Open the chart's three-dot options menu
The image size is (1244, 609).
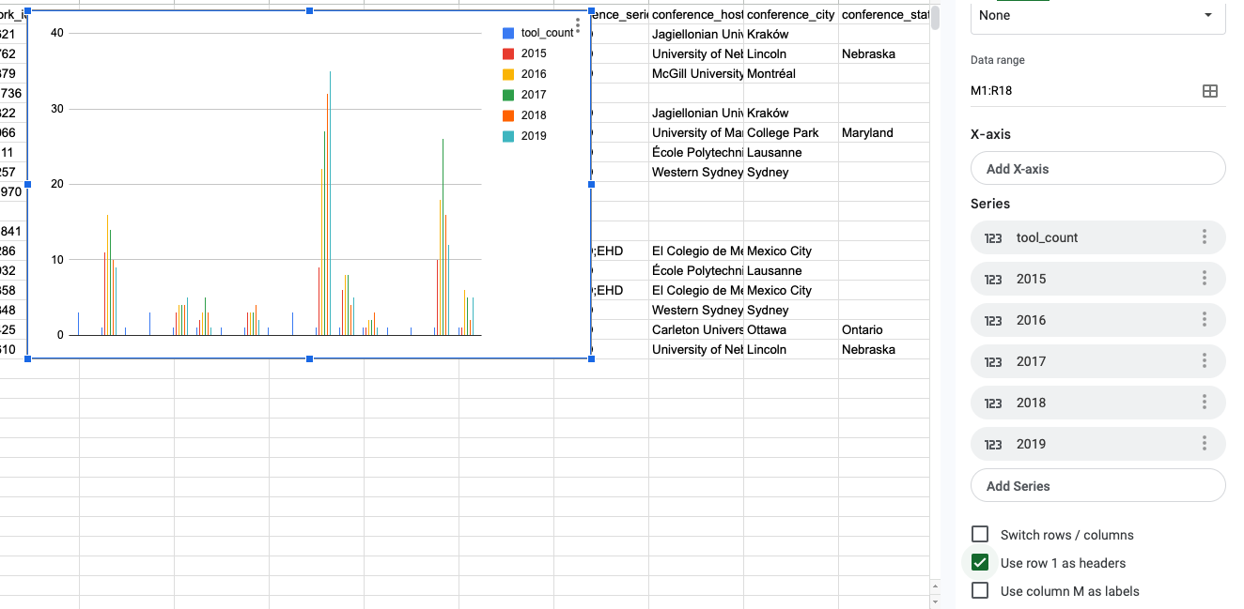[577, 26]
